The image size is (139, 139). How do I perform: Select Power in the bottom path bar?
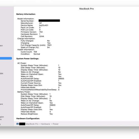(56, 124)
